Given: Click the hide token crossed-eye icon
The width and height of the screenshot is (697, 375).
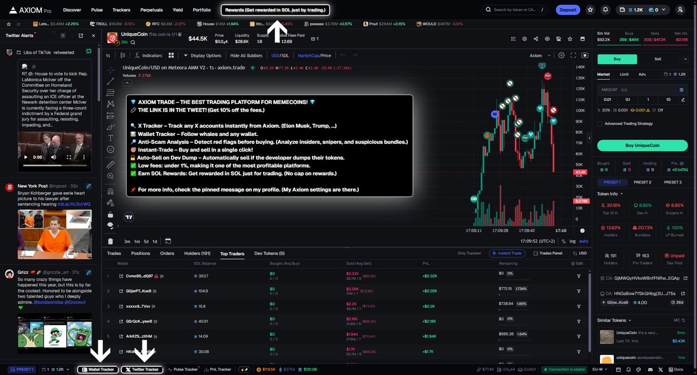Looking at the screenshot, I should click(x=558, y=38).
